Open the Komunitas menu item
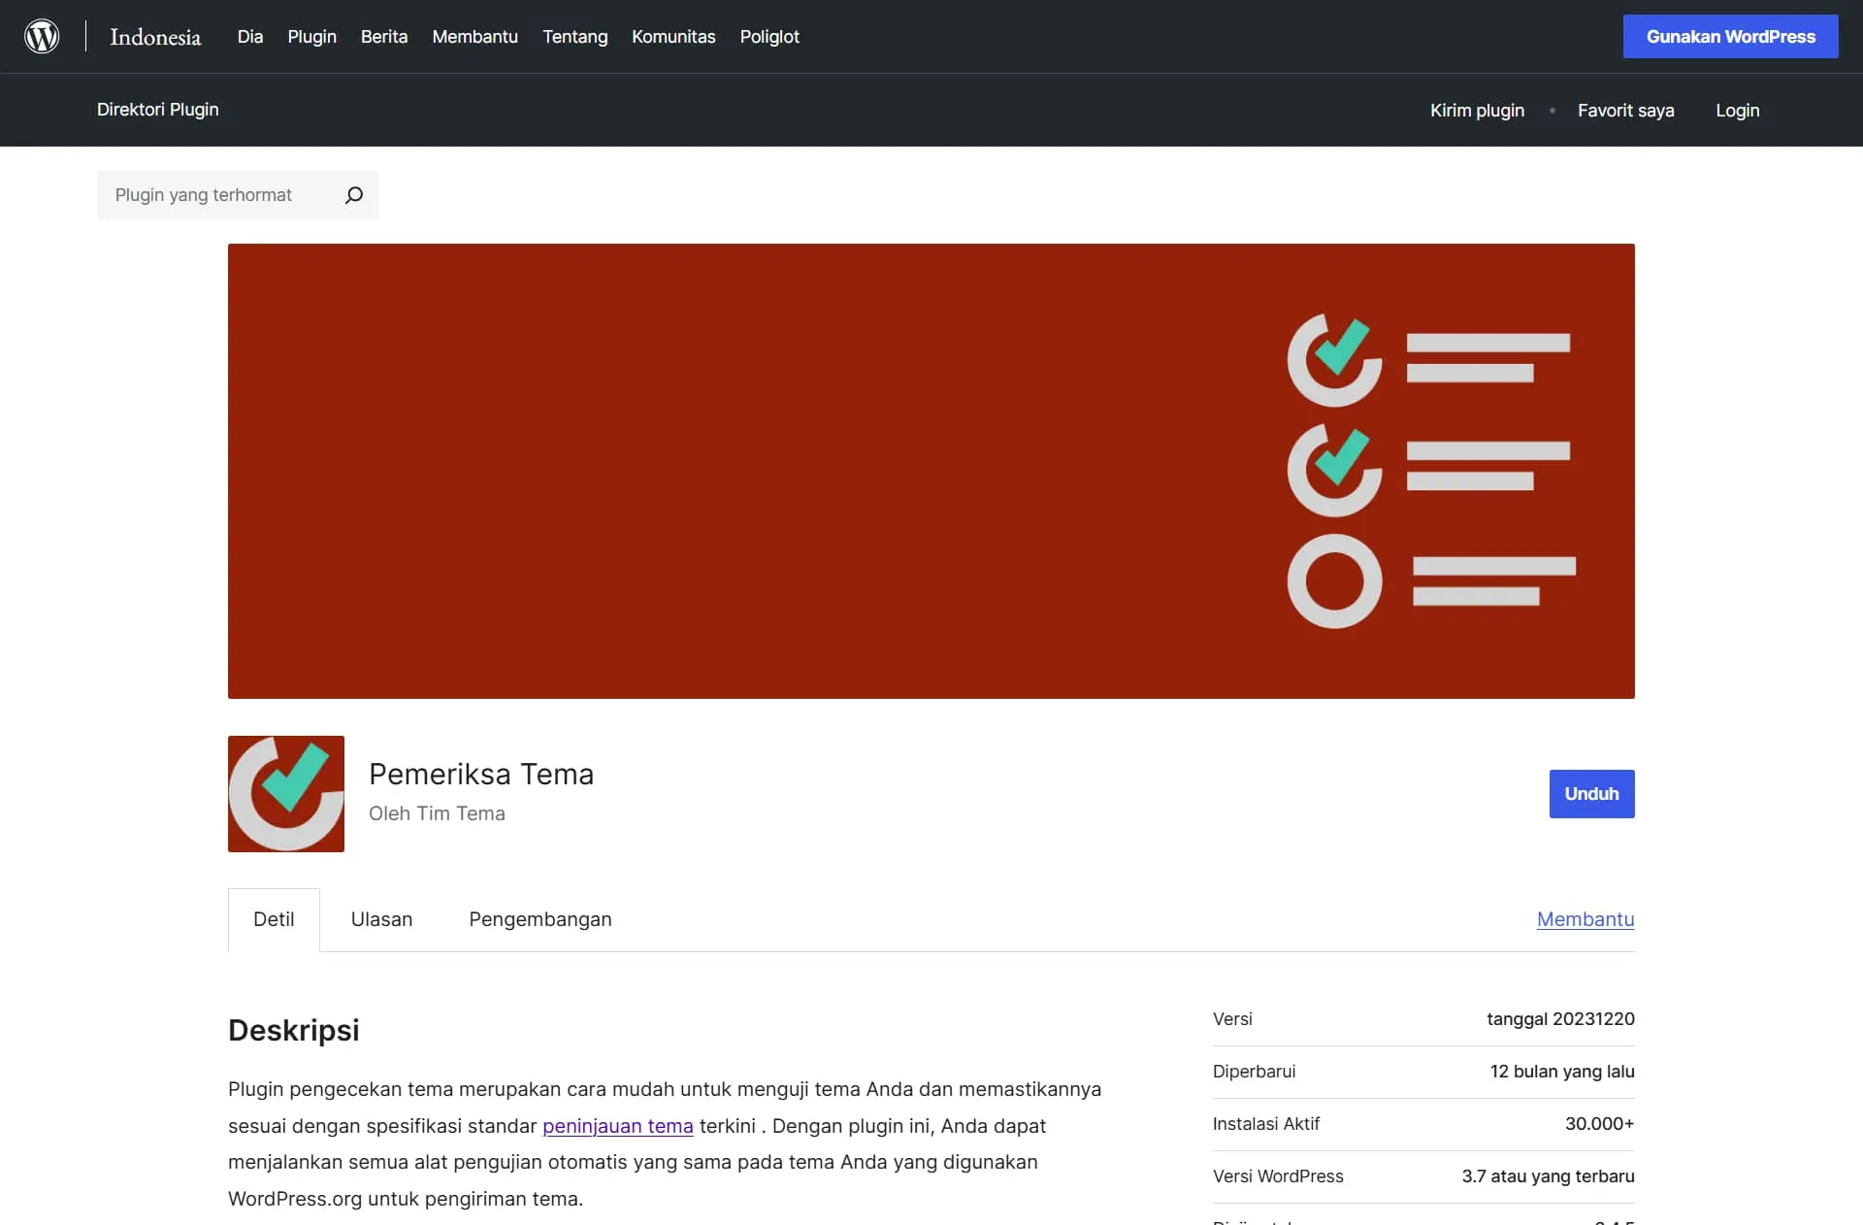Image resolution: width=1863 pixels, height=1225 pixels. tap(673, 37)
